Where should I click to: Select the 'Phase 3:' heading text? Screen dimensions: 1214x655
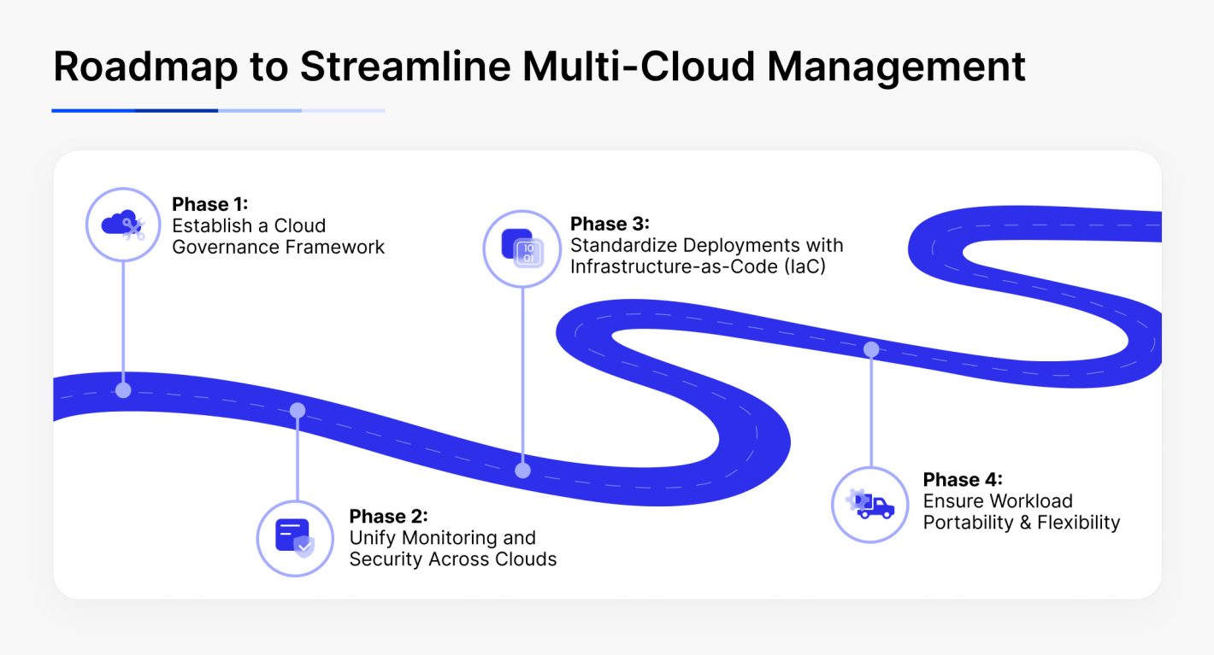pos(610,224)
